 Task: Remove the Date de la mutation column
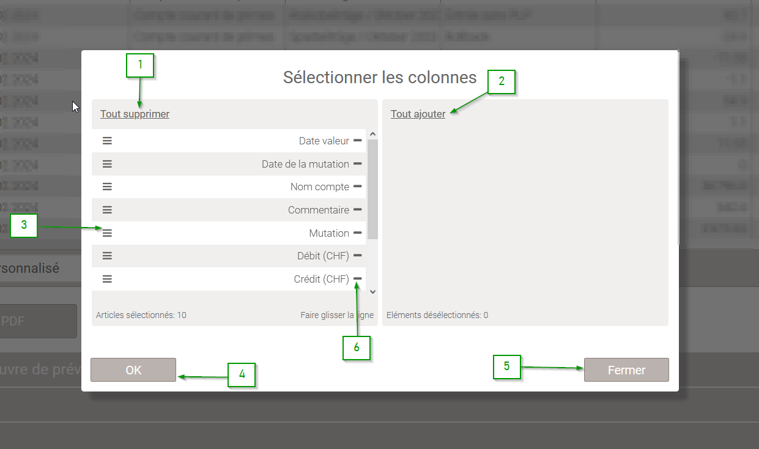click(358, 164)
